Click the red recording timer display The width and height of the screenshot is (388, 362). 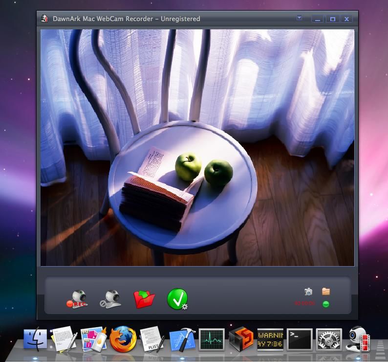[304, 303]
